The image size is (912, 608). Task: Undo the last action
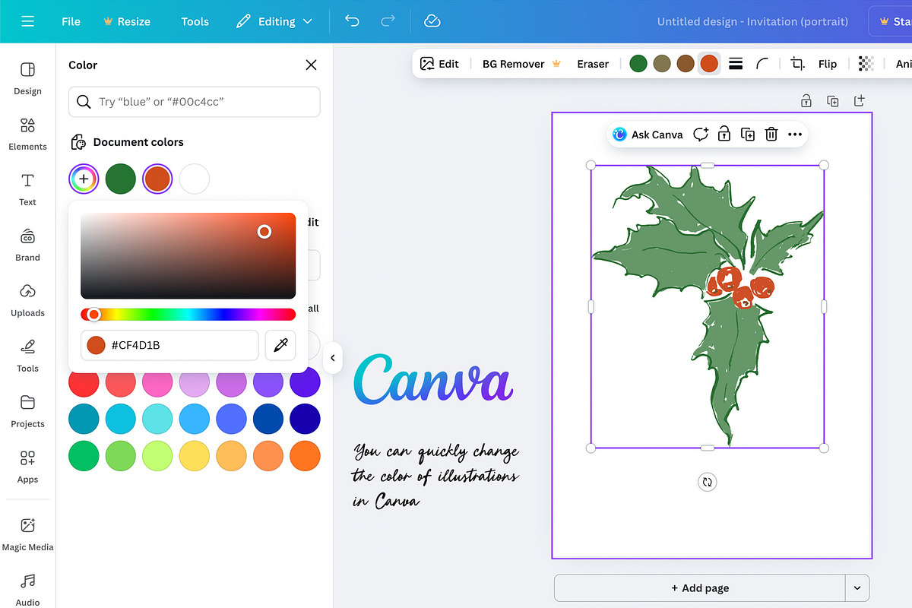click(352, 21)
